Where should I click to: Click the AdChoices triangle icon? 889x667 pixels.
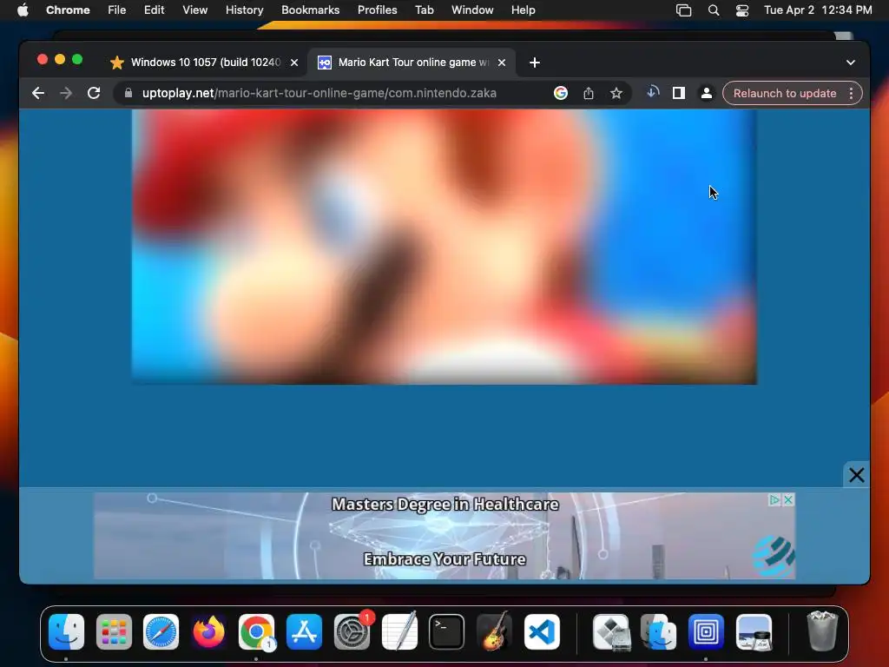coord(774,499)
